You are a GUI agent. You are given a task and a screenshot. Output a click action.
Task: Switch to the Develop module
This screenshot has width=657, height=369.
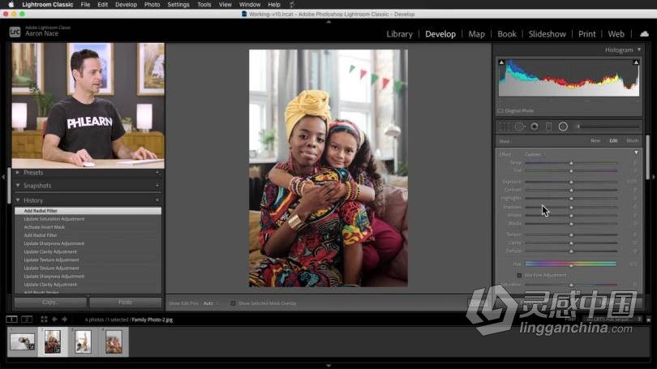tap(440, 34)
